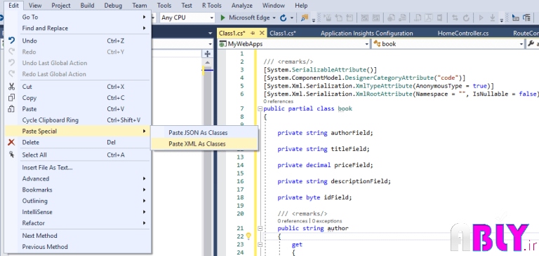Switch to Application Insights Configuration tab

point(366,34)
